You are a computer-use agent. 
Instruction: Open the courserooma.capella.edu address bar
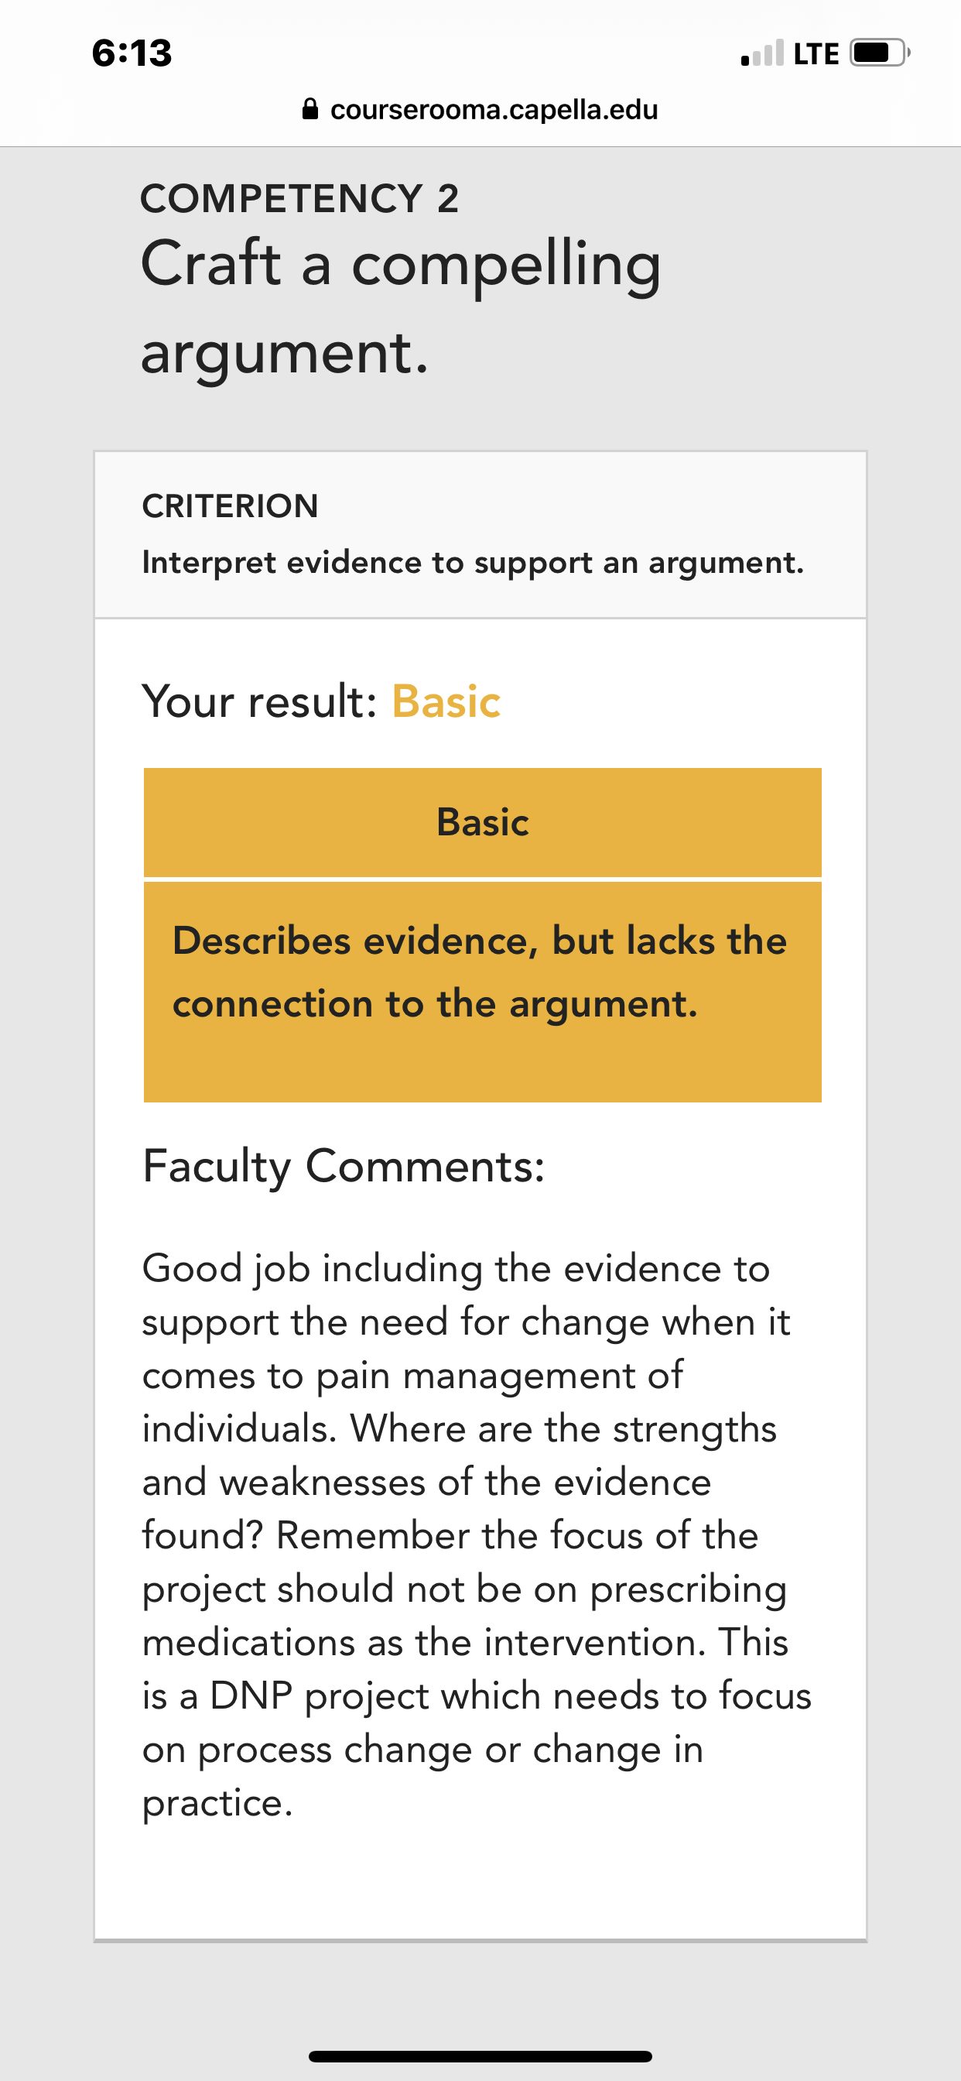[480, 109]
